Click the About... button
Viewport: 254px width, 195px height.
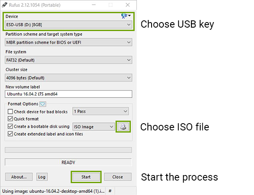tap(19, 177)
